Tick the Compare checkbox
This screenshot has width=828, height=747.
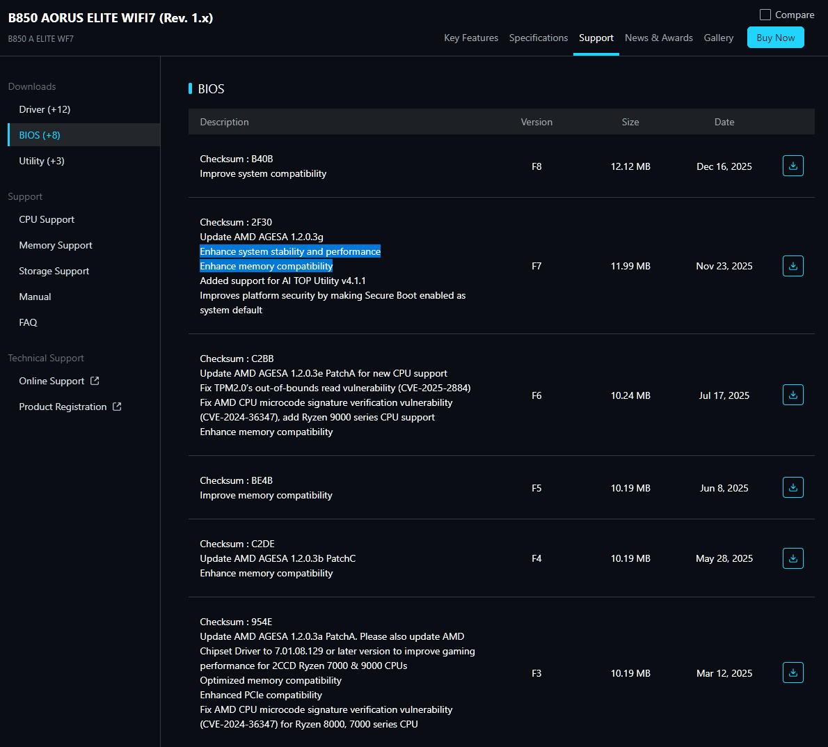pos(765,15)
